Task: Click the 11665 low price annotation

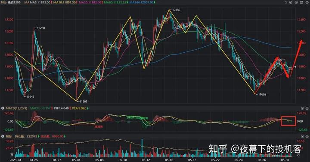Action: [262, 94]
